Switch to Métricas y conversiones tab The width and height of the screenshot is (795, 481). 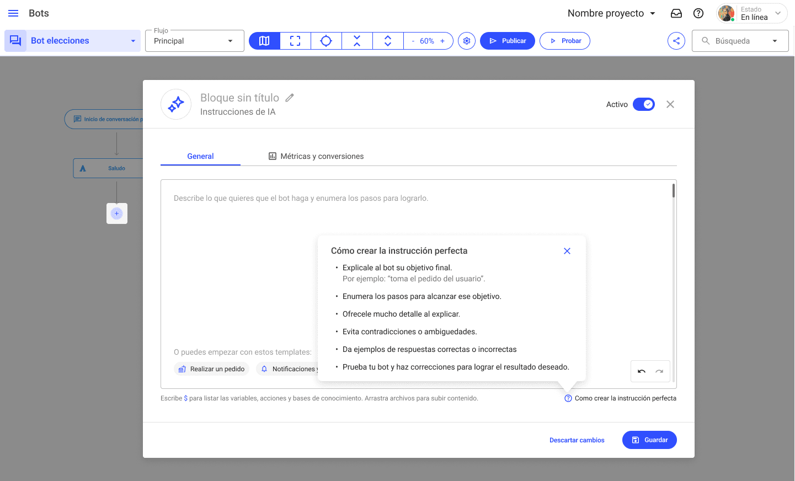(x=316, y=156)
